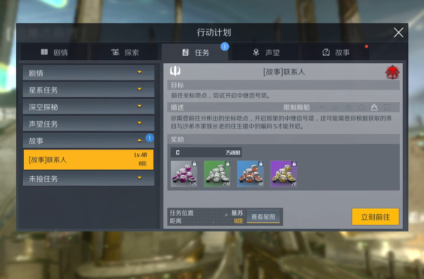The image size is (424, 279).
Task: Click the last ship class icon in restriction row
Action: [x=387, y=107]
